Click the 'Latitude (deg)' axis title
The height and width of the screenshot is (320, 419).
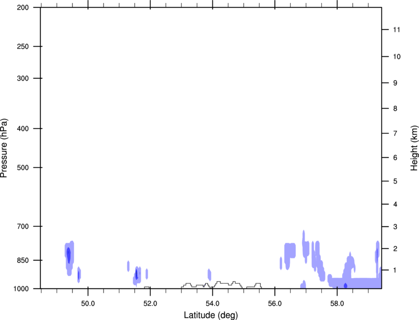(211, 315)
